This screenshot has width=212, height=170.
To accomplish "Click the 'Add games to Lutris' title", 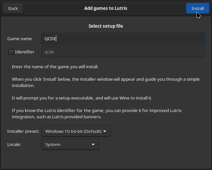I will 106,8.
